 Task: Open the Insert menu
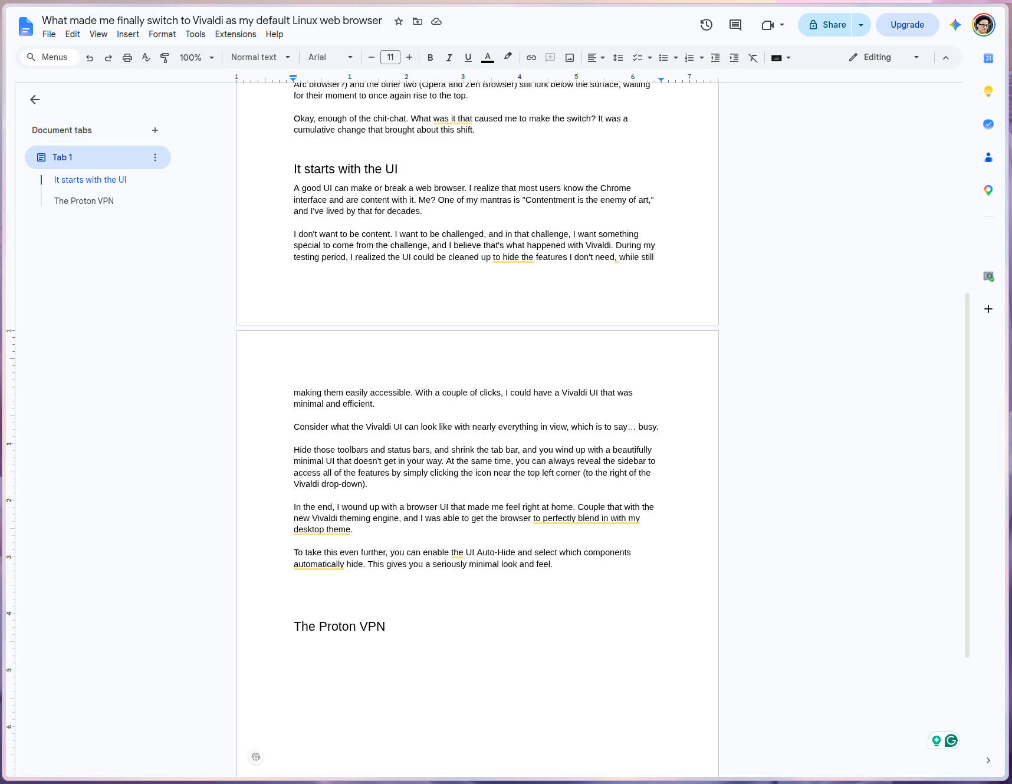pos(128,34)
